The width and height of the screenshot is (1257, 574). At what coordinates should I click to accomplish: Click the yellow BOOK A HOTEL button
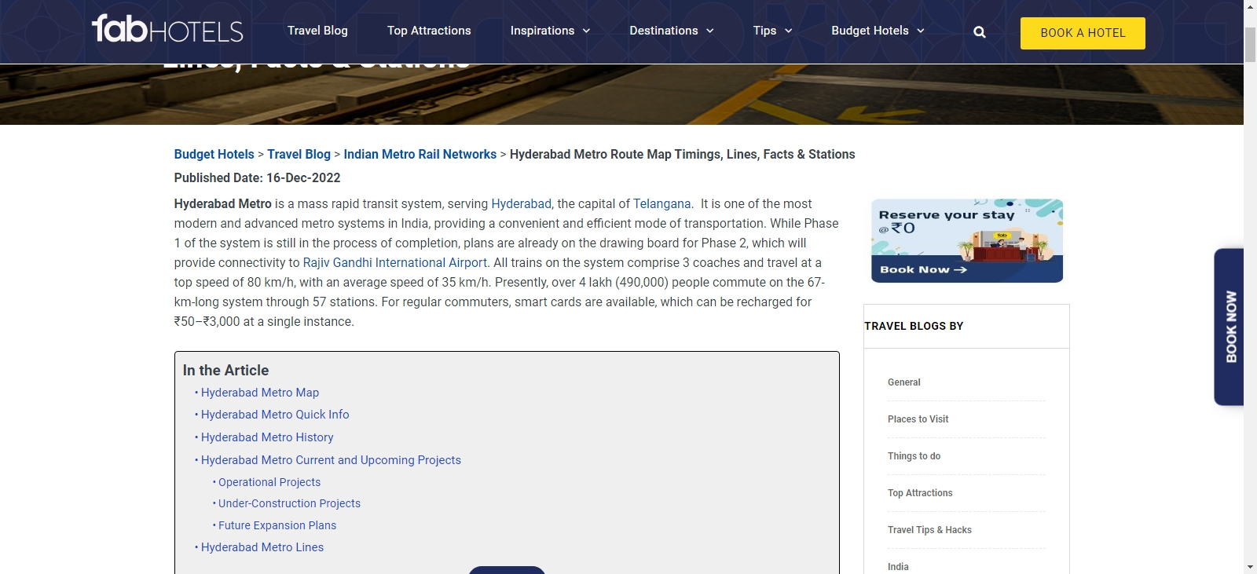(x=1083, y=33)
